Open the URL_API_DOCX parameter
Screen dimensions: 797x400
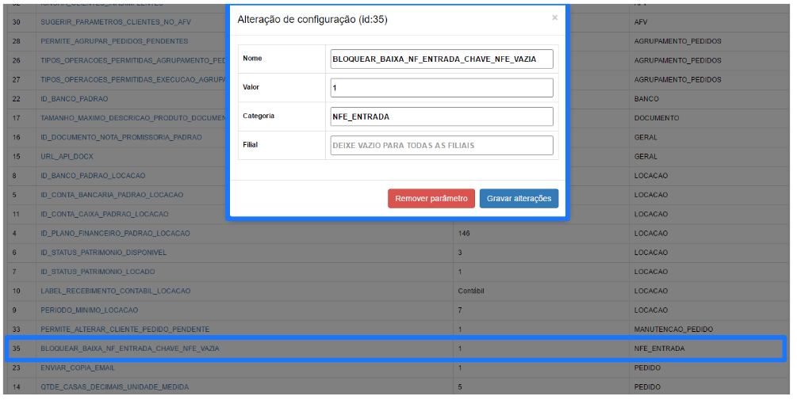pyautogui.click(x=67, y=157)
